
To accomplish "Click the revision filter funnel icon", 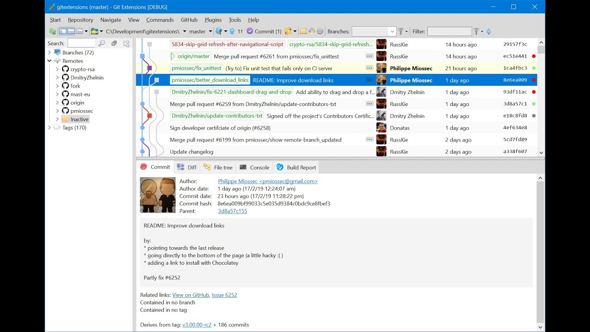I will (476, 31).
